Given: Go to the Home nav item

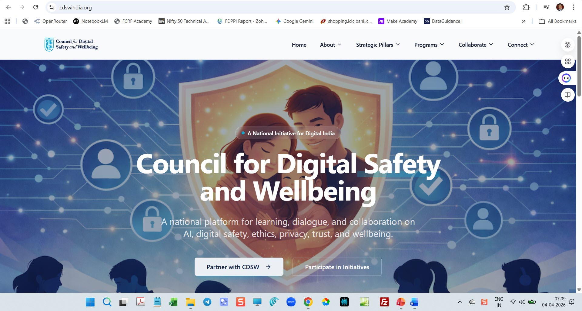Looking at the screenshot, I should click(x=299, y=45).
